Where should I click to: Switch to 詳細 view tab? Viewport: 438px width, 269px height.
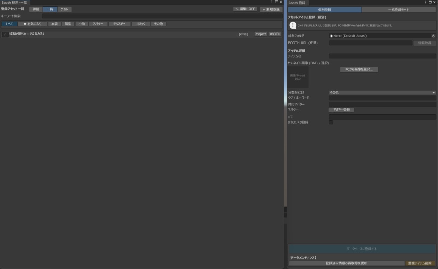[x=36, y=9]
